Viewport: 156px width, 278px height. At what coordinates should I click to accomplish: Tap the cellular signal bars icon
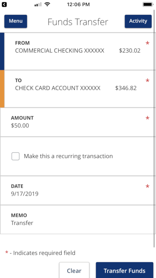(x=38, y=5)
